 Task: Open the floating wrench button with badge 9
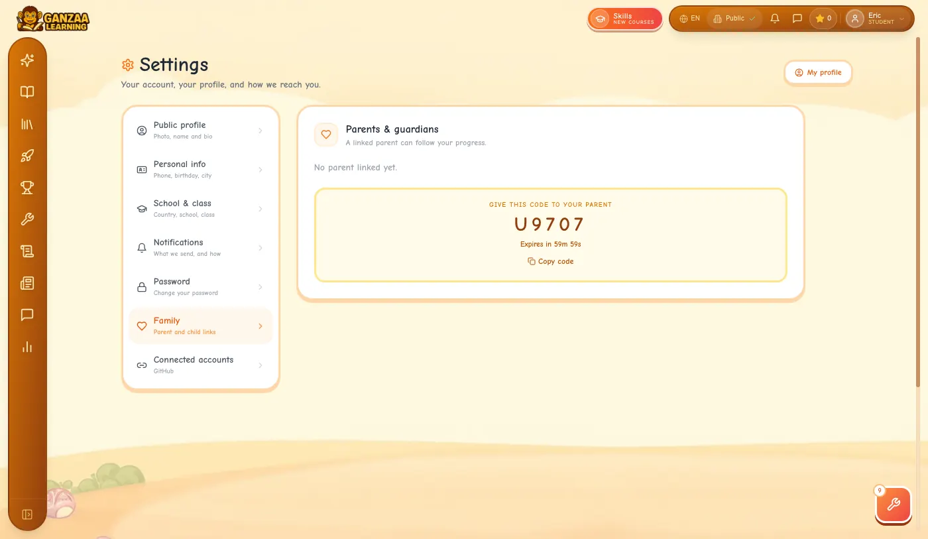[x=894, y=505]
